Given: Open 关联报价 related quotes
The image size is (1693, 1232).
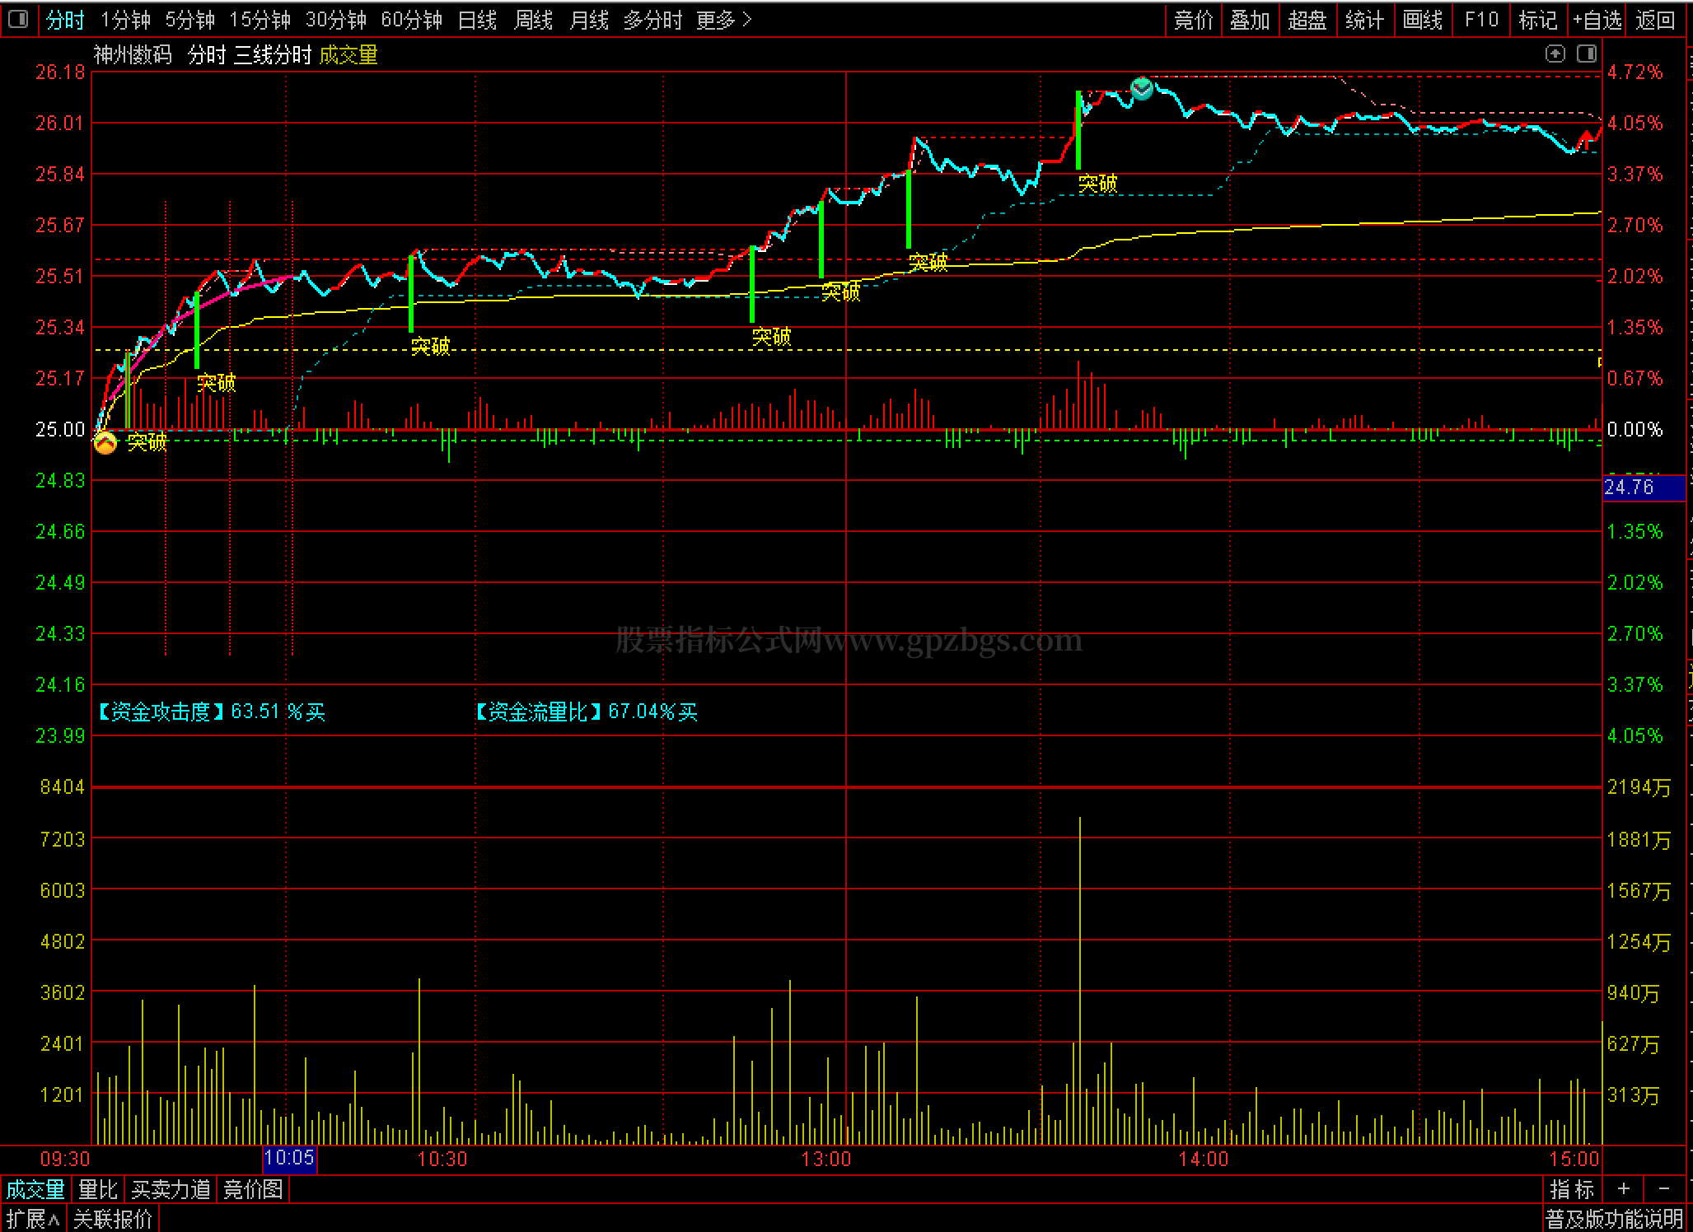Looking at the screenshot, I should point(113,1218).
